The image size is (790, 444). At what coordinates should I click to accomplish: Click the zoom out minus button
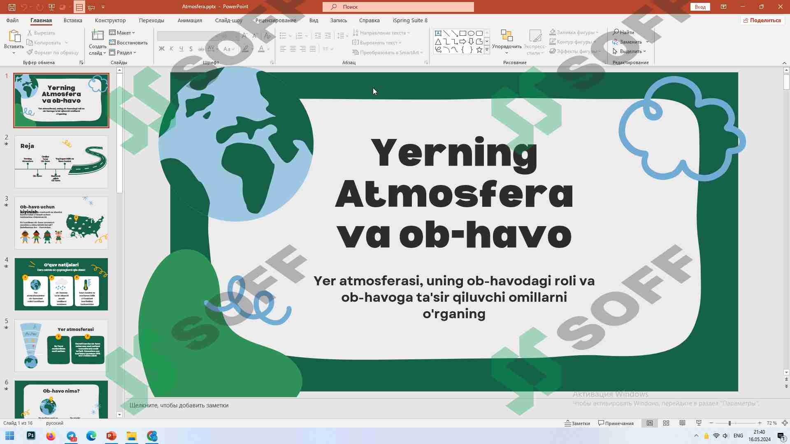pos(711,423)
